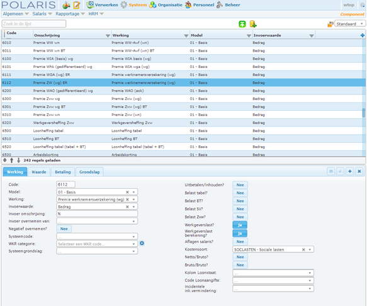Toggle Belast tabel switch
Viewport: 367px width, 306px height.
[x=240, y=193]
